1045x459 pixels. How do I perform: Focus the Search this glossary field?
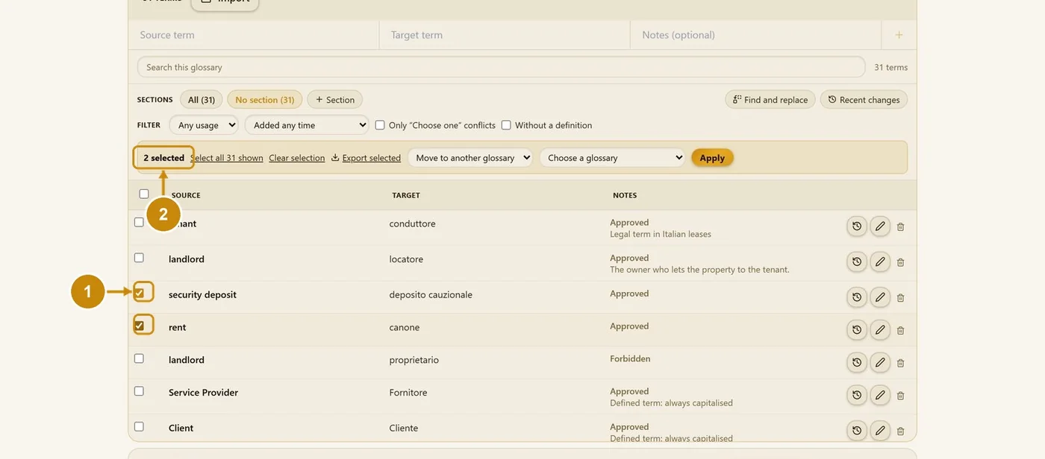click(501, 67)
